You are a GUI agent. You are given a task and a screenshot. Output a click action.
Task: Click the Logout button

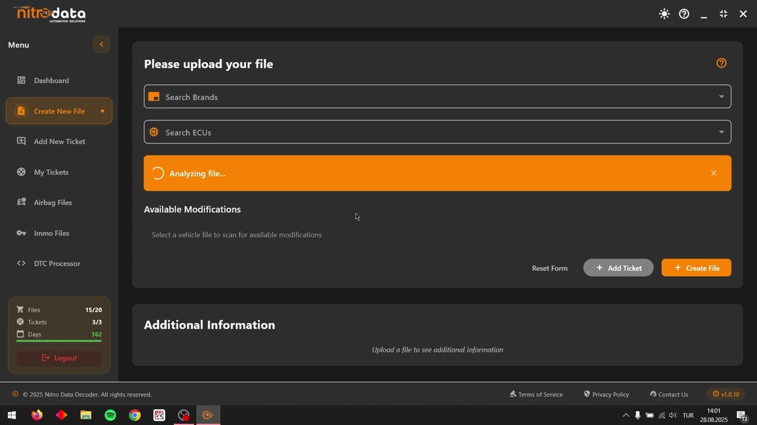(x=59, y=358)
